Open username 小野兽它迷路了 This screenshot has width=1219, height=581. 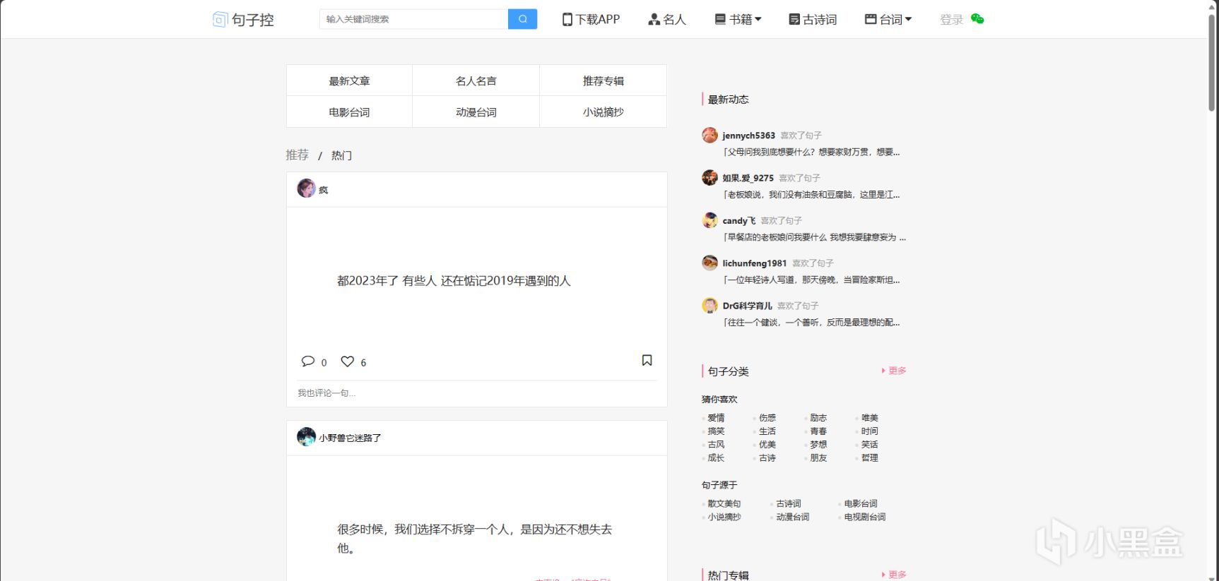pyautogui.click(x=350, y=438)
